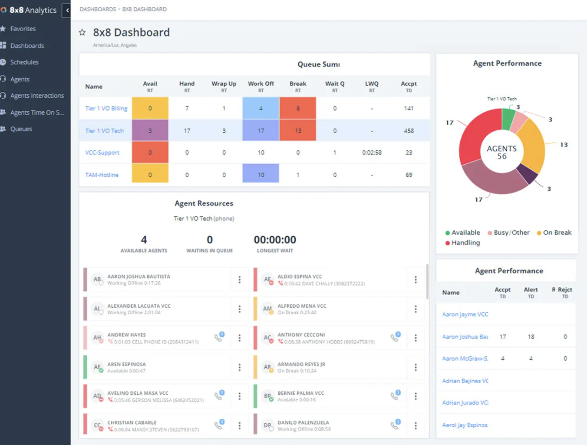Open options menu for Aldio Espina VCC
This screenshot has width=587, height=445.
pos(416,279)
